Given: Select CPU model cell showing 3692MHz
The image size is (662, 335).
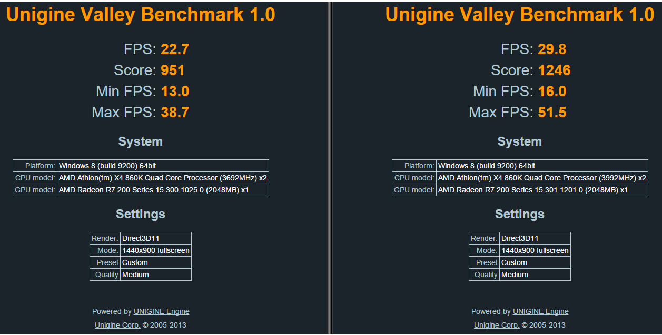Looking at the screenshot, I should [x=163, y=178].
